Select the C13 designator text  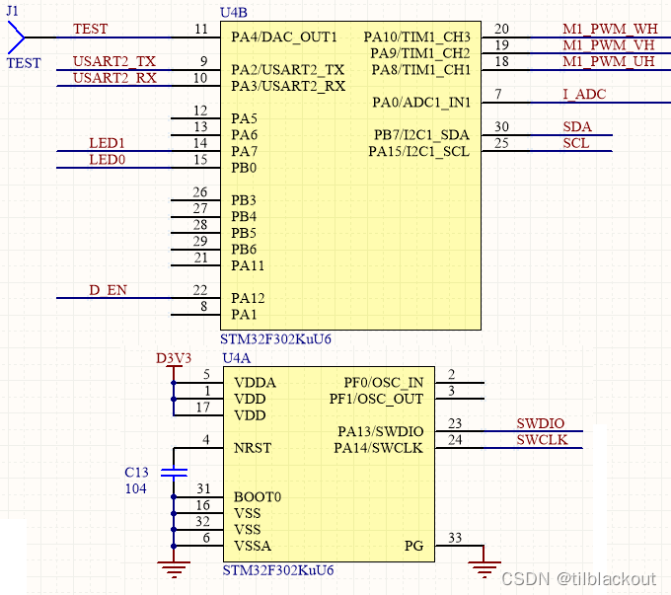click(x=136, y=473)
